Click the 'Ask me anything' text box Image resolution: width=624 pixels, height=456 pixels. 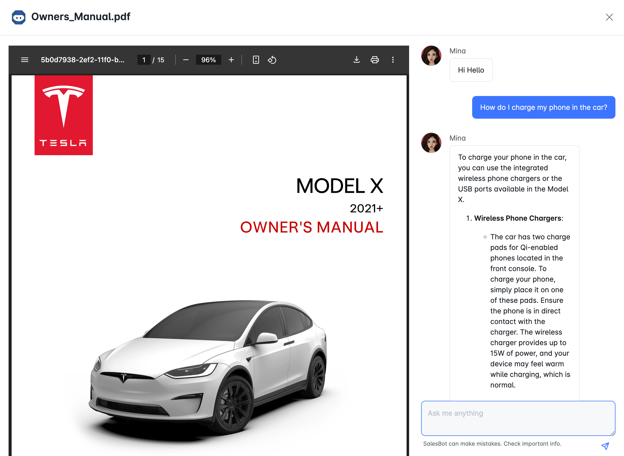518,418
